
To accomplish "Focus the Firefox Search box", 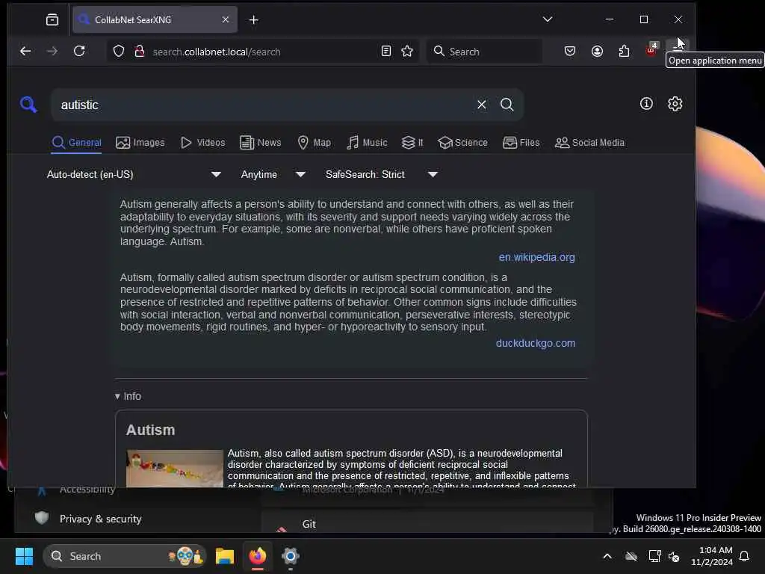I will 484,52.
